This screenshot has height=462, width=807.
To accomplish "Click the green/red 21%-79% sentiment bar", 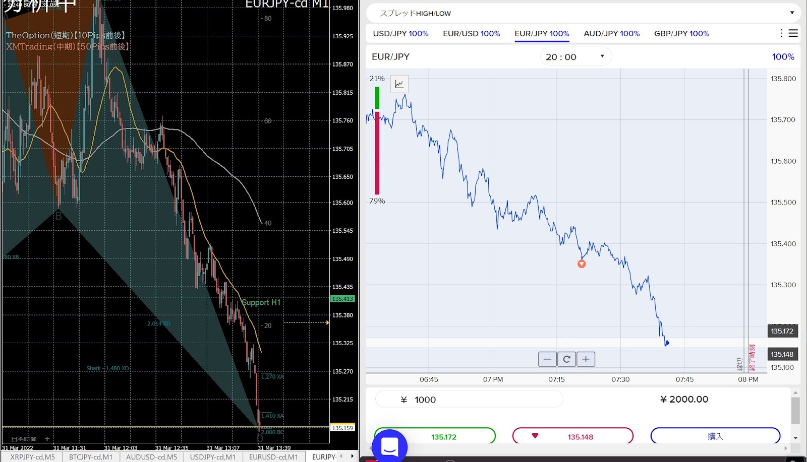I will tap(377, 140).
